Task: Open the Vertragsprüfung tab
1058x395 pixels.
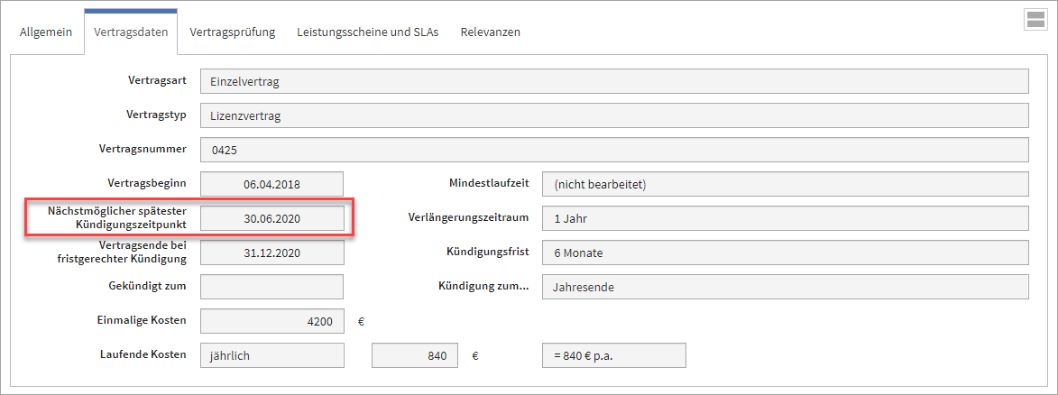Action: [x=233, y=32]
